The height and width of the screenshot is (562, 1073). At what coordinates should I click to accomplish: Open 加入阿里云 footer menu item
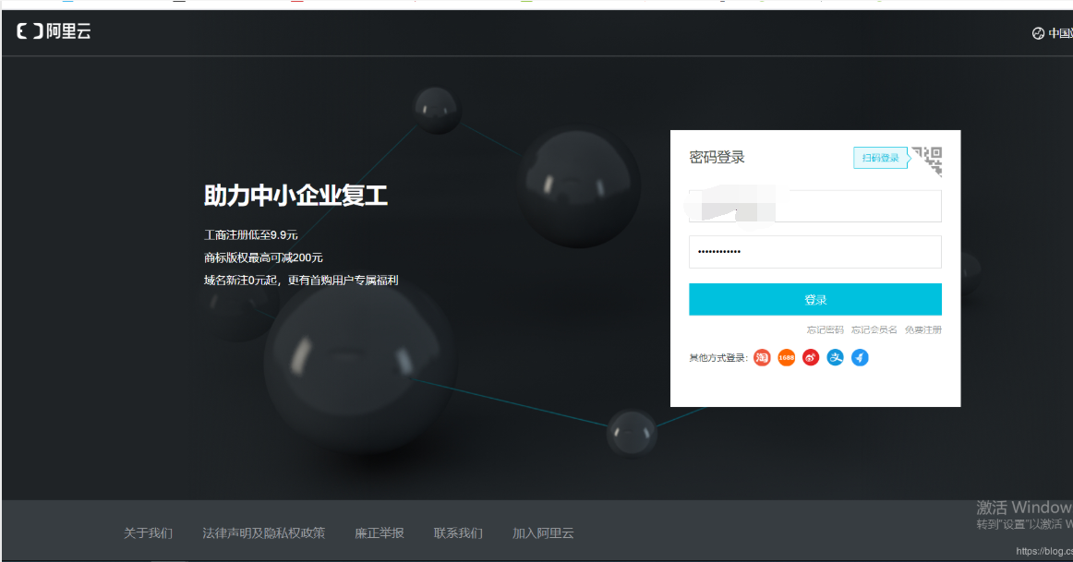[542, 532]
